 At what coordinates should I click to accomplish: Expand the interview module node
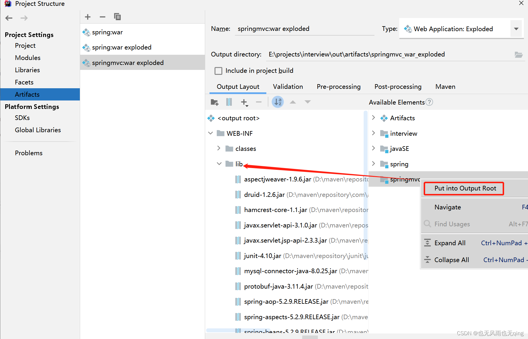(x=374, y=133)
